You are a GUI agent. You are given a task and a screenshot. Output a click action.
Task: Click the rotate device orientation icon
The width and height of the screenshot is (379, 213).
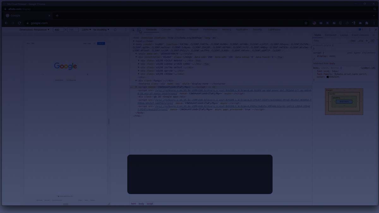click(x=115, y=30)
